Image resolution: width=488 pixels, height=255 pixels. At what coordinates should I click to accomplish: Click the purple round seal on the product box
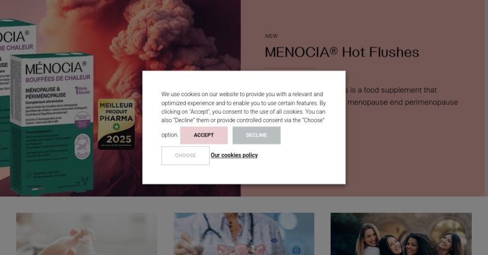click(x=83, y=120)
